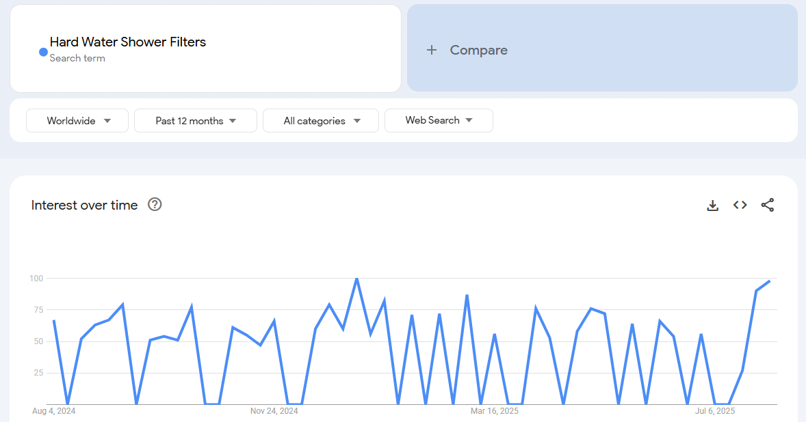Screen dimensions: 806x422
Task: Click the share icon on the chart
Action: click(x=768, y=205)
